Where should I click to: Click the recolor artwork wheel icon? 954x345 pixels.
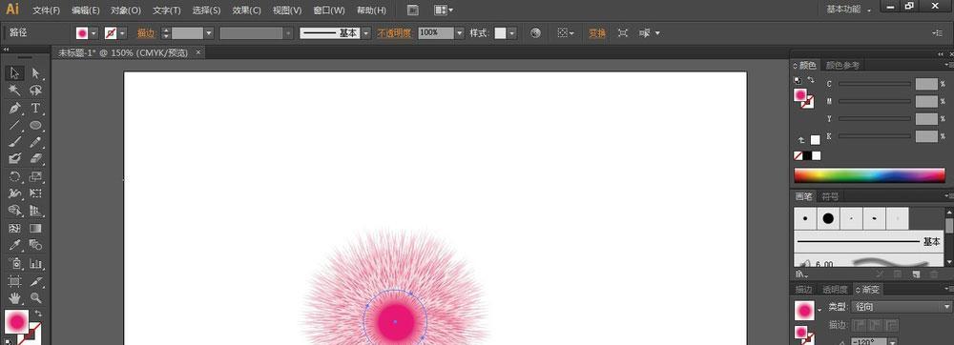click(x=535, y=33)
